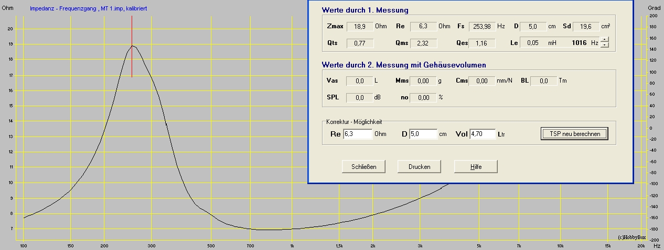Click the Werte durch 1. Messung heading
Screen dimensions: 664x250
click(x=365, y=10)
